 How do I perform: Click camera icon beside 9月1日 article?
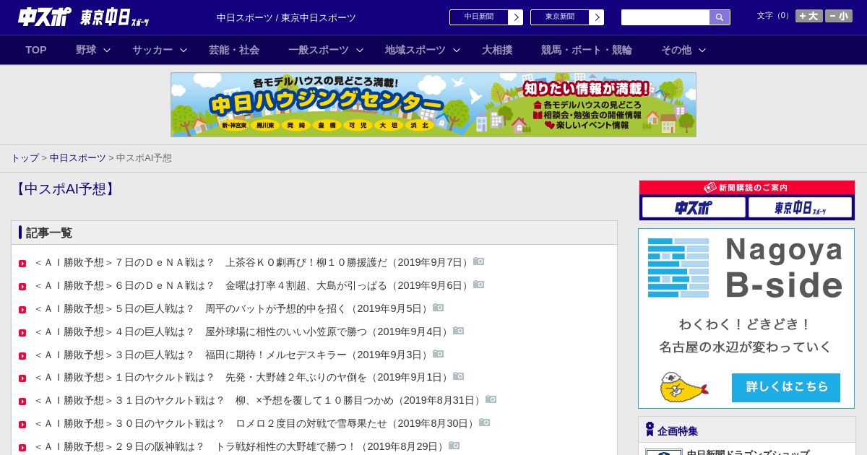458,376
